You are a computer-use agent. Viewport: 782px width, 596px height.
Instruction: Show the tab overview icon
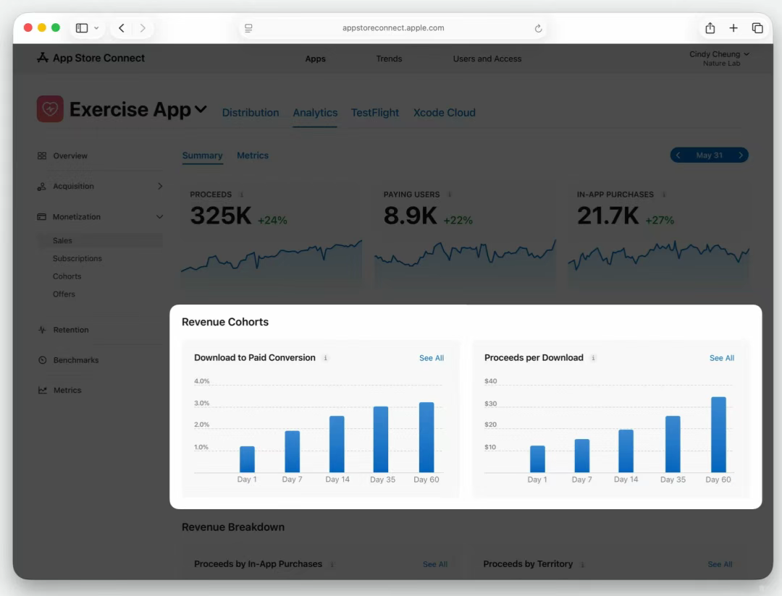(x=757, y=28)
